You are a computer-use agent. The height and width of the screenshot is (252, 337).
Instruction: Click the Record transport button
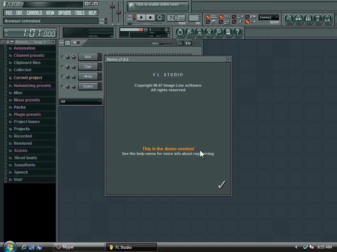point(160,18)
